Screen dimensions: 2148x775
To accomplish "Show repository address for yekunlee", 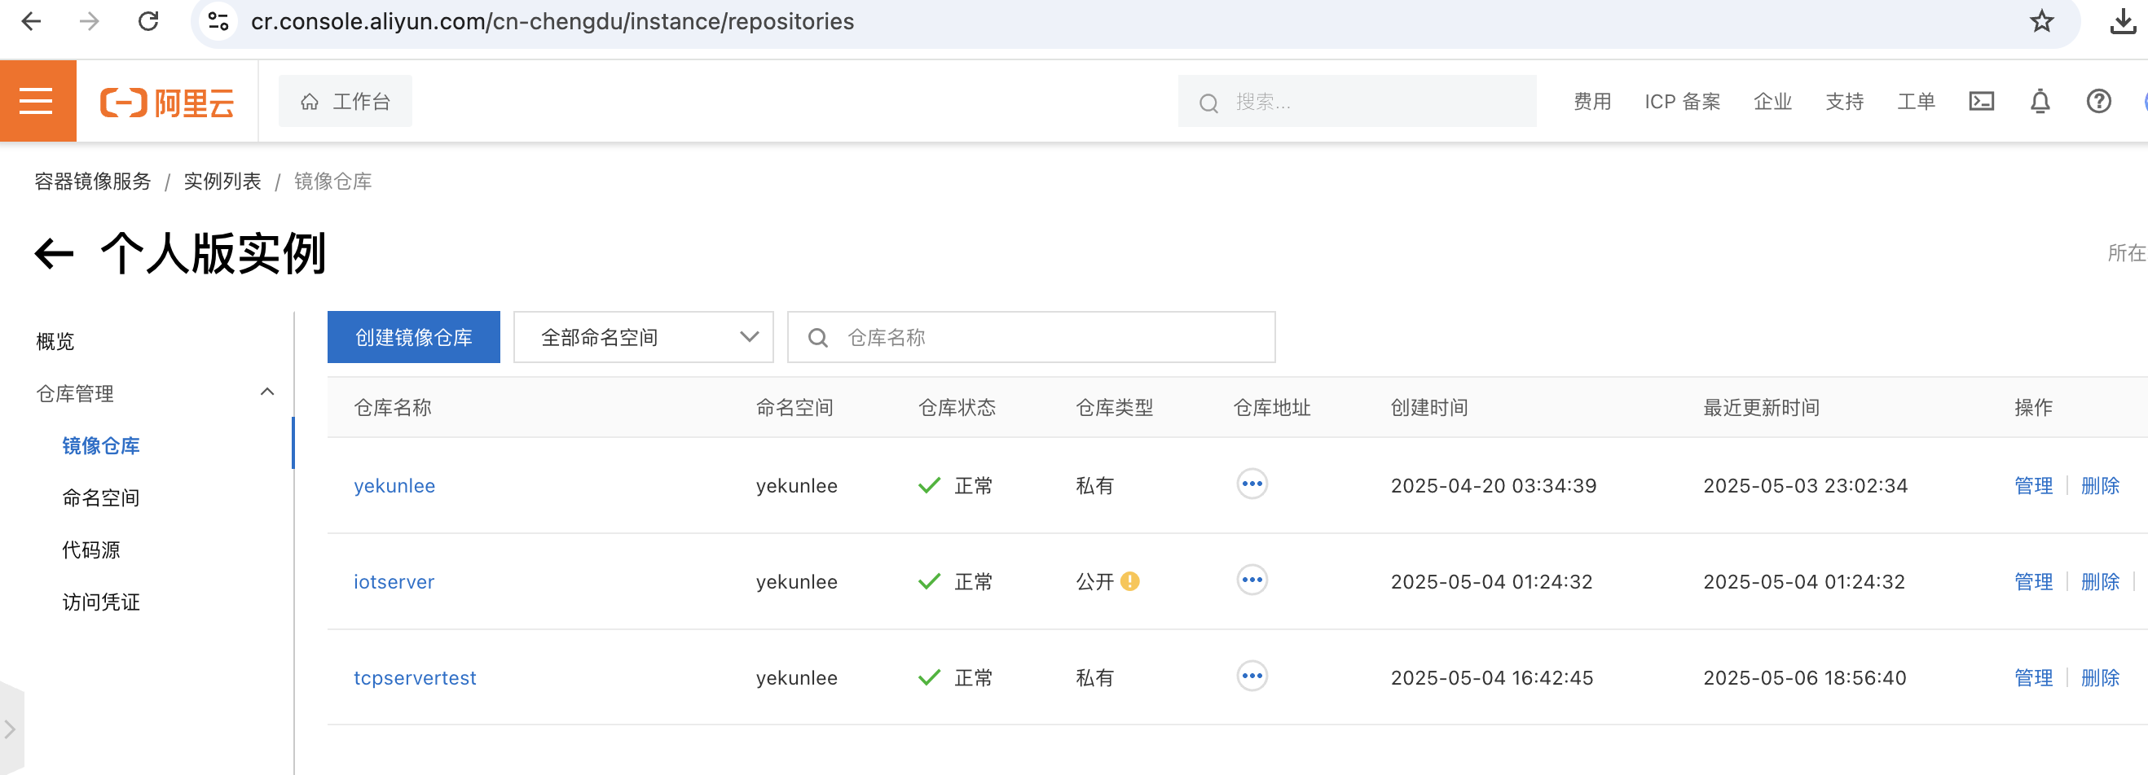I will [1252, 484].
